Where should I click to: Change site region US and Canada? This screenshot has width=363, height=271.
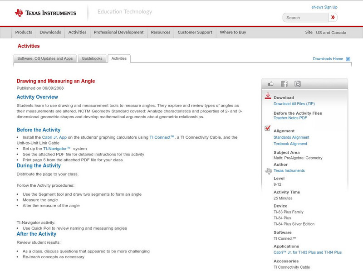331,33
